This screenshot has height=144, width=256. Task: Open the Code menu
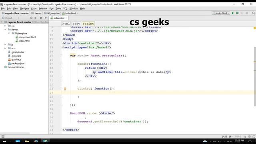pyautogui.click(x=34, y=8)
